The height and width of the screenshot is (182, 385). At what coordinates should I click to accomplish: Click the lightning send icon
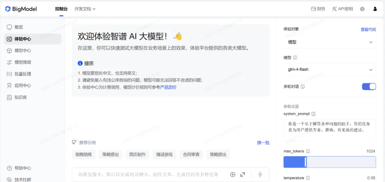260,175
